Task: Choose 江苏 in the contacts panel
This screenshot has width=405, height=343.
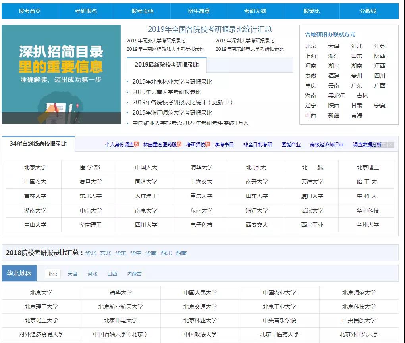Action: coord(380,46)
